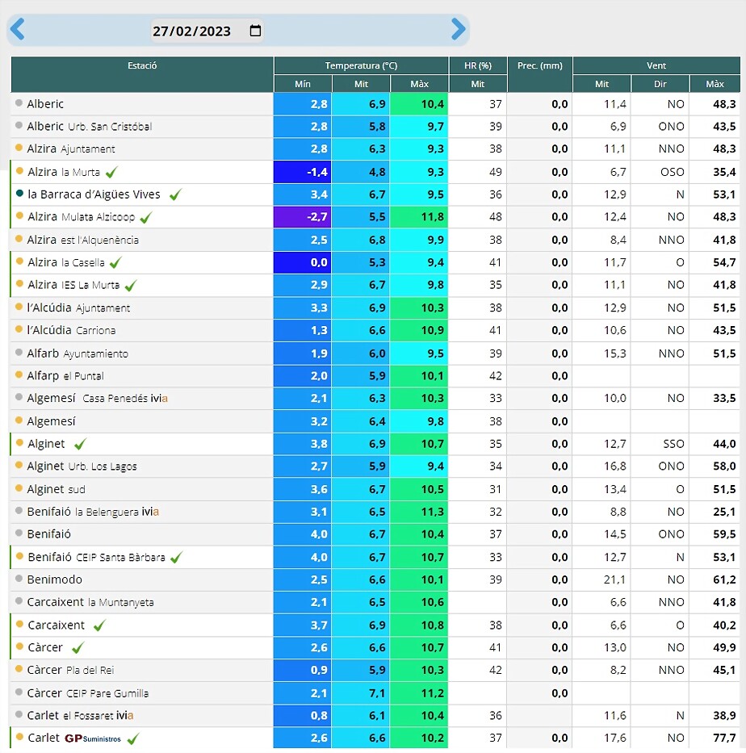This screenshot has height=753, width=746.
Task: Open Alfarp el Puntal station
Action: click(65, 375)
